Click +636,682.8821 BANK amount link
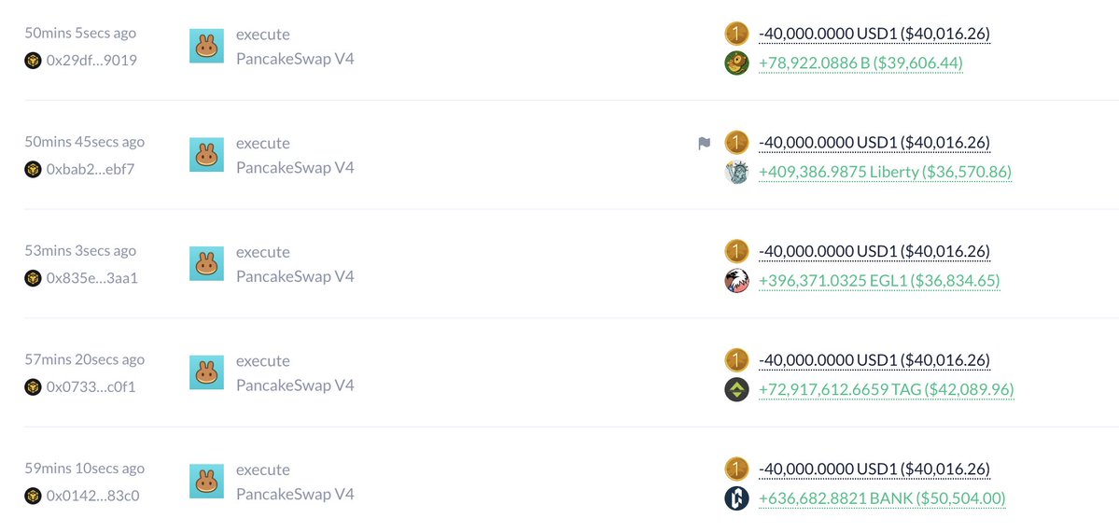This screenshot has height=532, width=1119. 882,498
